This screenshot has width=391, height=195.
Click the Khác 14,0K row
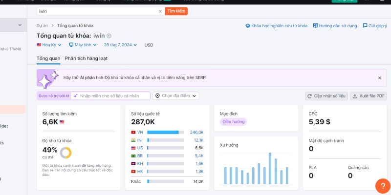pos(167,181)
